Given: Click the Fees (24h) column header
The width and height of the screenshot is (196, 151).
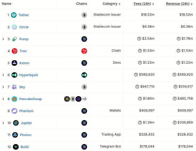Looking at the screenshot, I should (142, 4).
